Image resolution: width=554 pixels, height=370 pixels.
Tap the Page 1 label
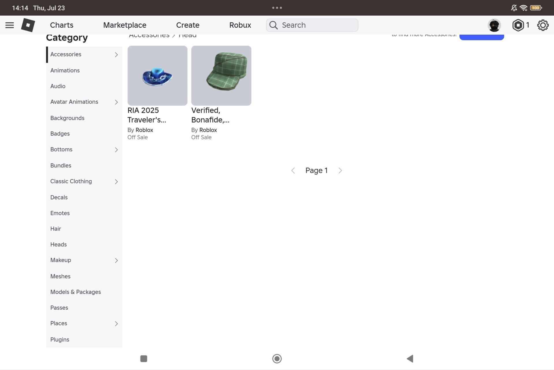point(317,171)
